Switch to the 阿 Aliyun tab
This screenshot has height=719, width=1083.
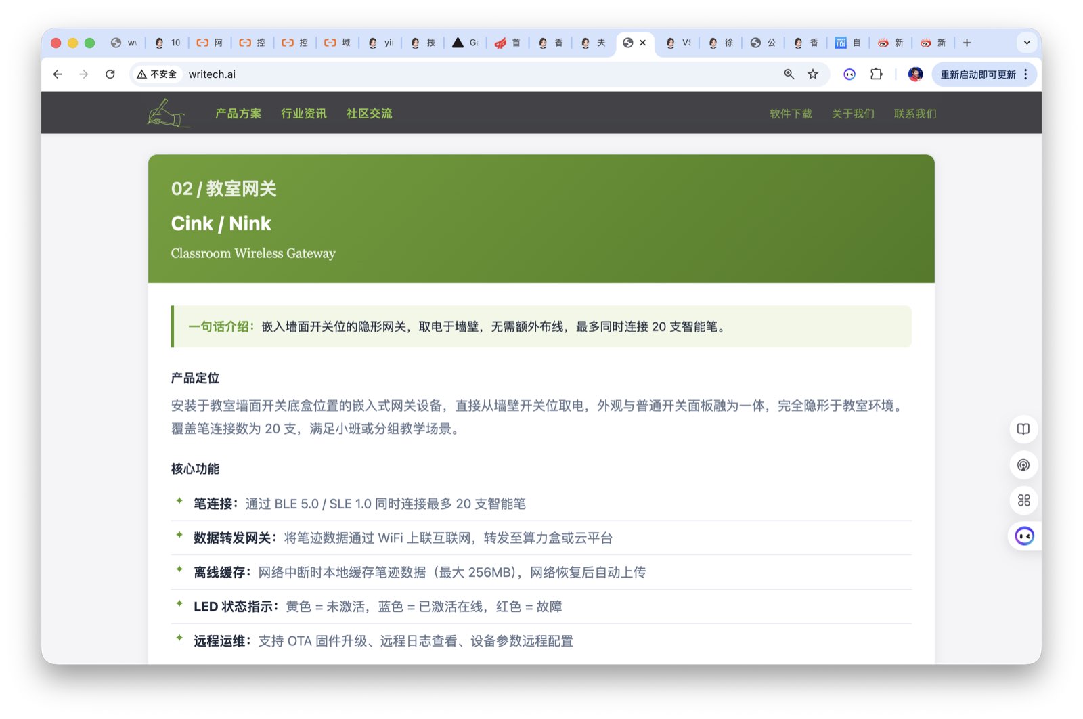(x=210, y=43)
